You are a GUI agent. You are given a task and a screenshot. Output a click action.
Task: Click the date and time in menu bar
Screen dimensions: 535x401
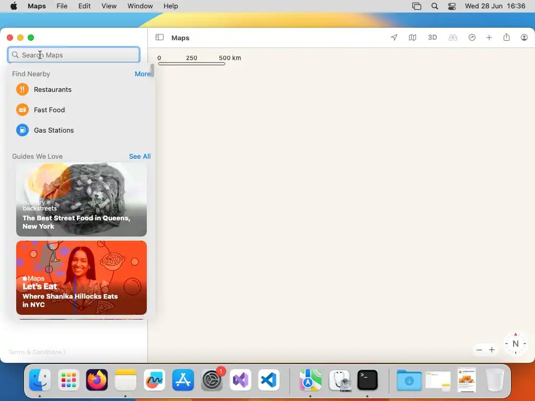click(x=495, y=6)
